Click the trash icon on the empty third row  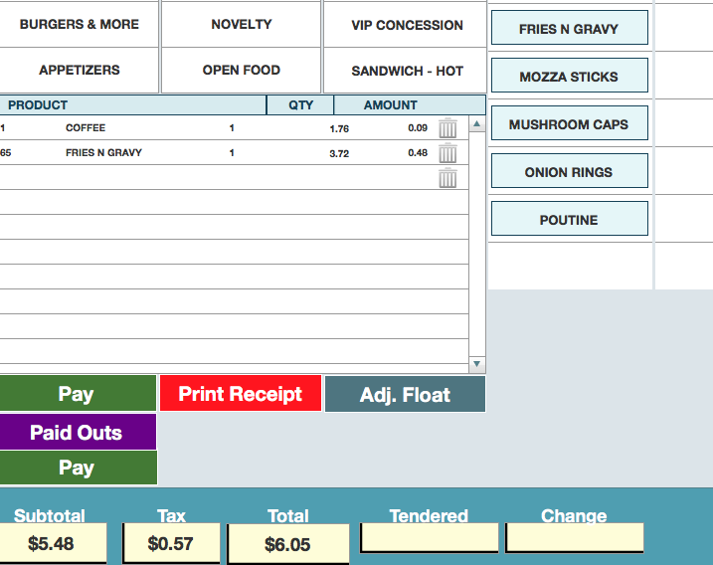pyautogui.click(x=447, y=177)
